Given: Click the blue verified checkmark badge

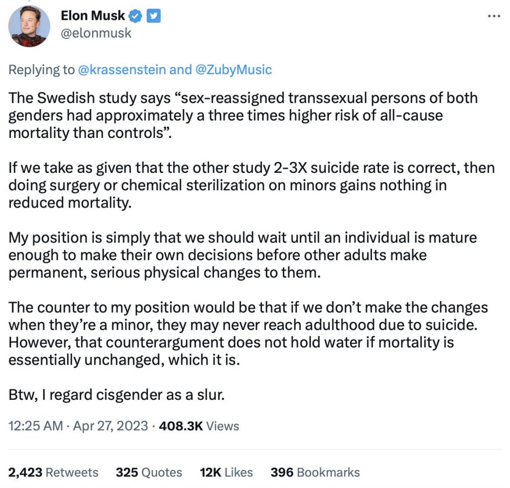Looking at the screenshot, I should point(135,16).
